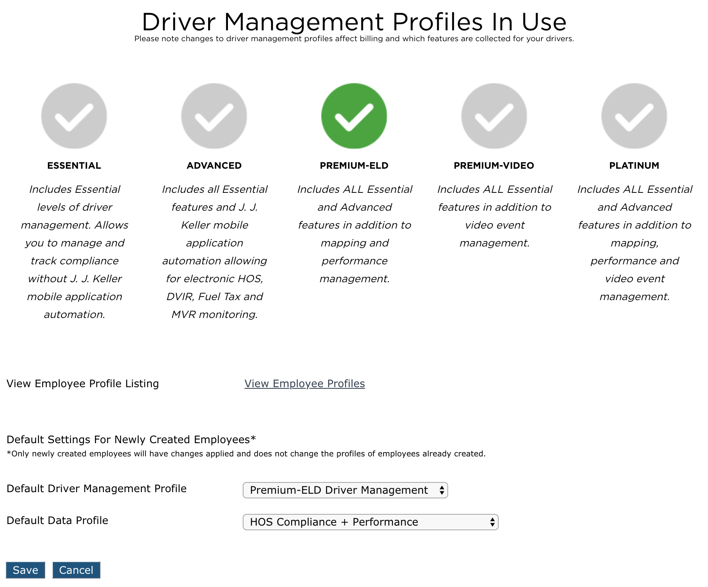Enable the Premium-Video profile checkmark circle
Viewport: 708px width, 587px height.
point(494,116)
